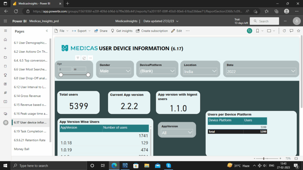
Task: Open File Explorer from taskbar
Action: click(x=147, y=166)
